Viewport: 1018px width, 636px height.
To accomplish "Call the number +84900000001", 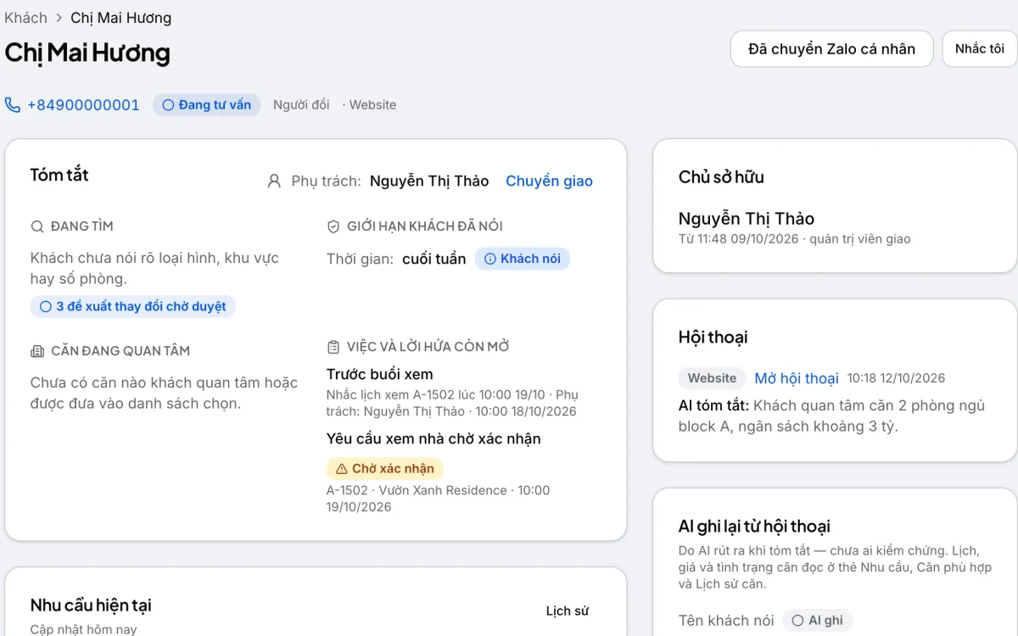I will pos(83,105).
